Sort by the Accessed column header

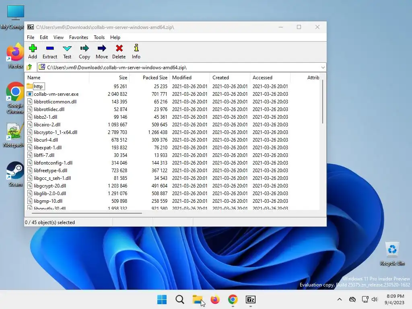(x=270, y=78)
